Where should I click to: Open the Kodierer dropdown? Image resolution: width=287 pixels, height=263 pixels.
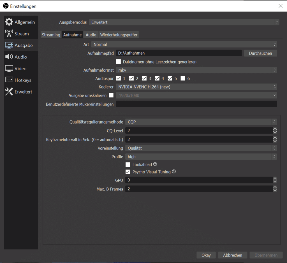196,87
